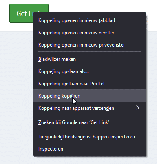
Task: Choose 'Koppeling openen in nieuw tabblad'
Action: (90, 20)
